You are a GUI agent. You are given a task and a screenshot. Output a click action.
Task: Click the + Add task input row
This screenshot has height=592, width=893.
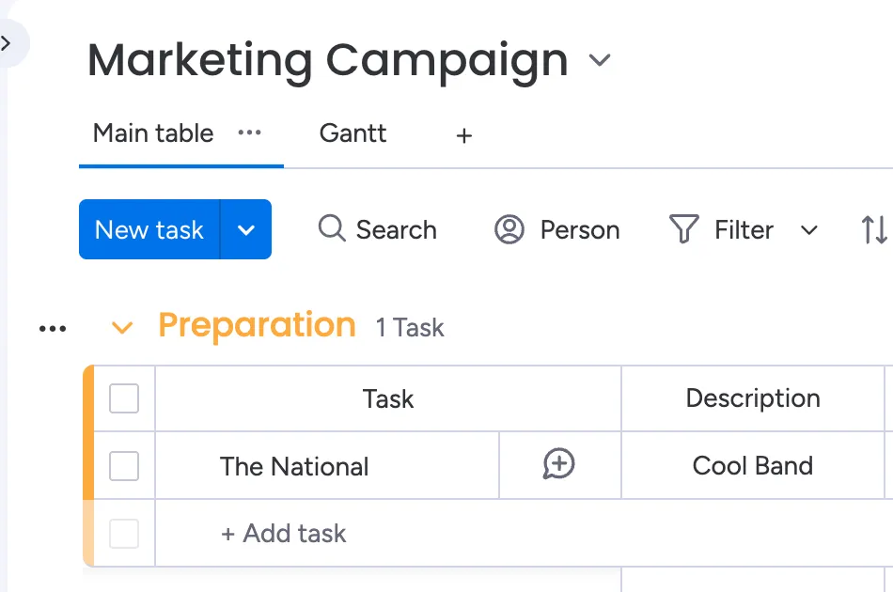(284, 534)
